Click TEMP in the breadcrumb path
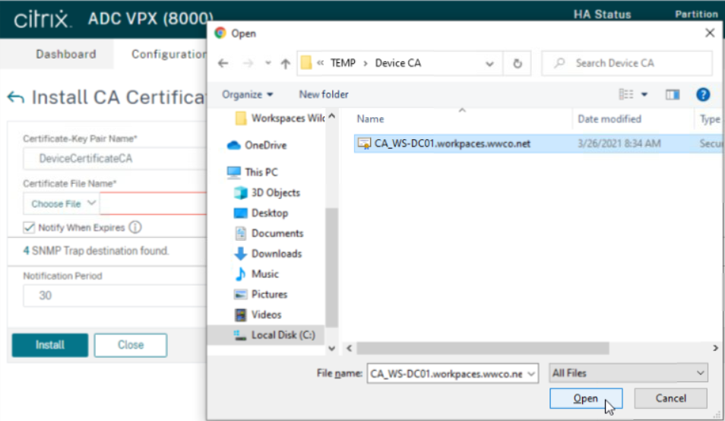Screen dimensions: 725x421 [343, 63]
